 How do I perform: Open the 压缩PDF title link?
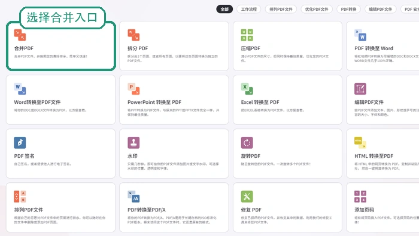[251, 48]
